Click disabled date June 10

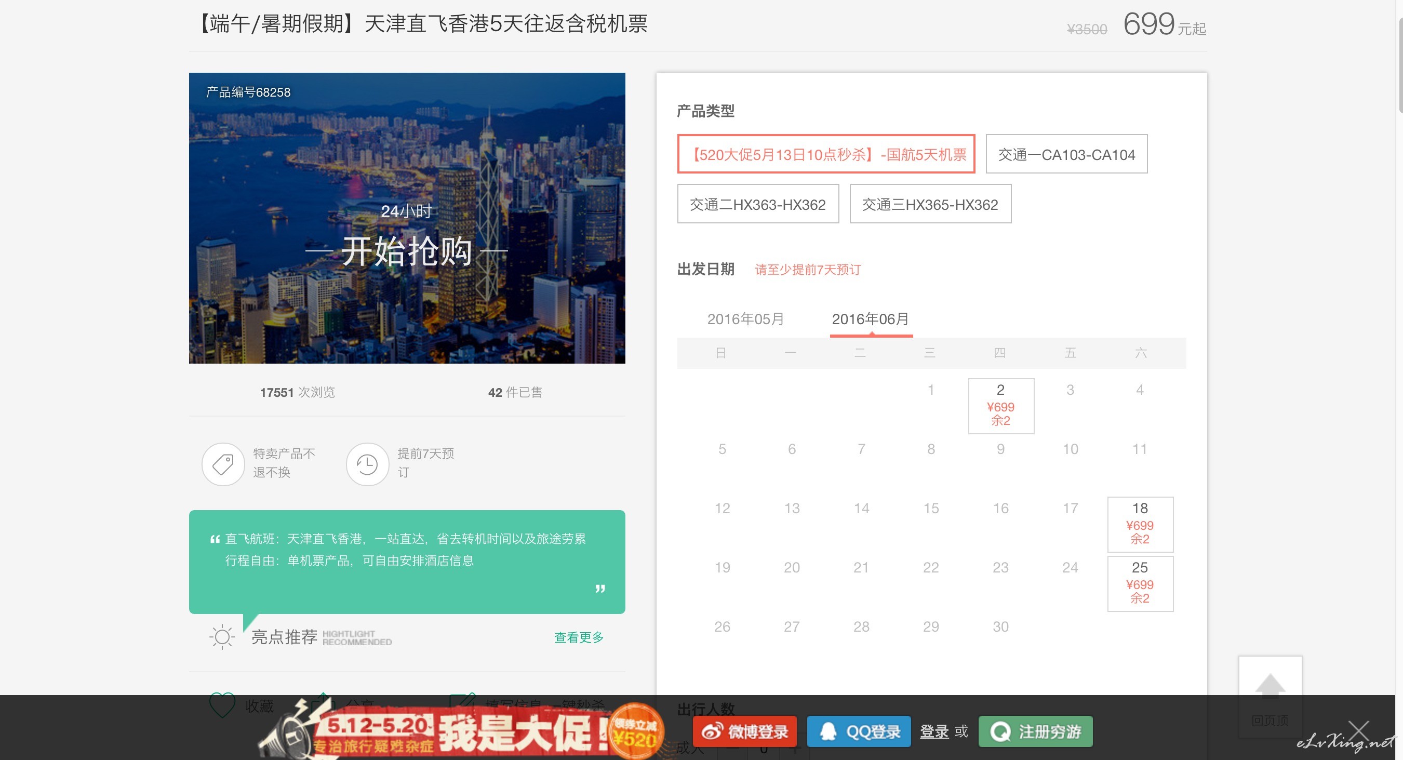1070,449
